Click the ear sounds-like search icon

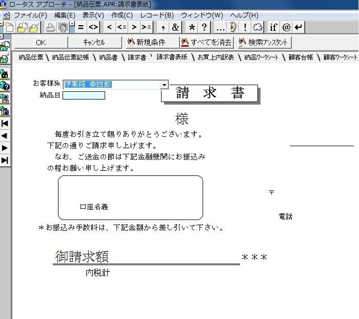(x=233, y=27)
